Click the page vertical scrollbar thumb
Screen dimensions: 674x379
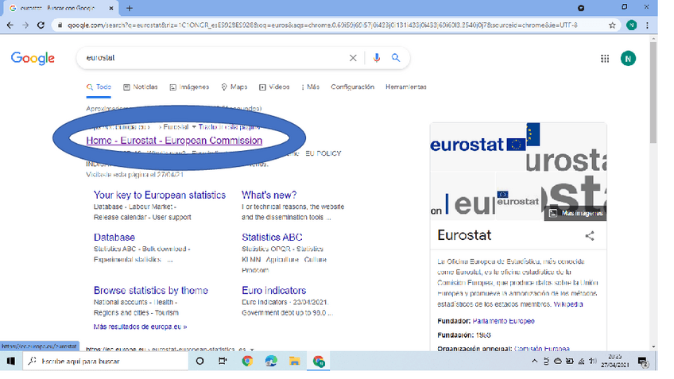click(x=653, y=92)
